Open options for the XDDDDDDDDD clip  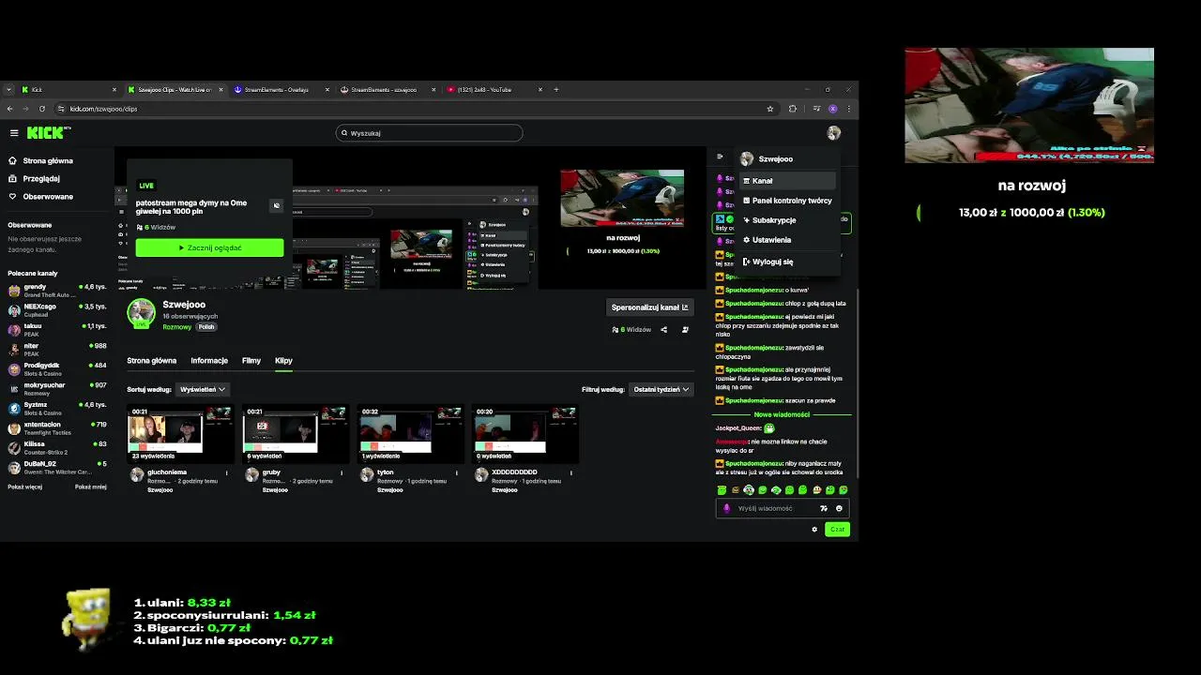coord(570,473)
